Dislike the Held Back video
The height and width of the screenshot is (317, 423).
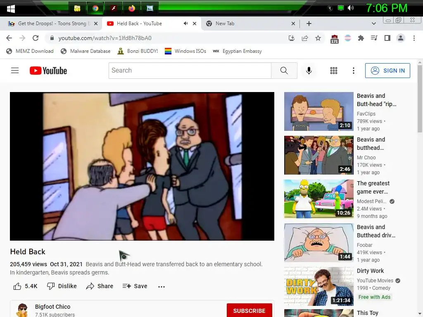[62, 286]
